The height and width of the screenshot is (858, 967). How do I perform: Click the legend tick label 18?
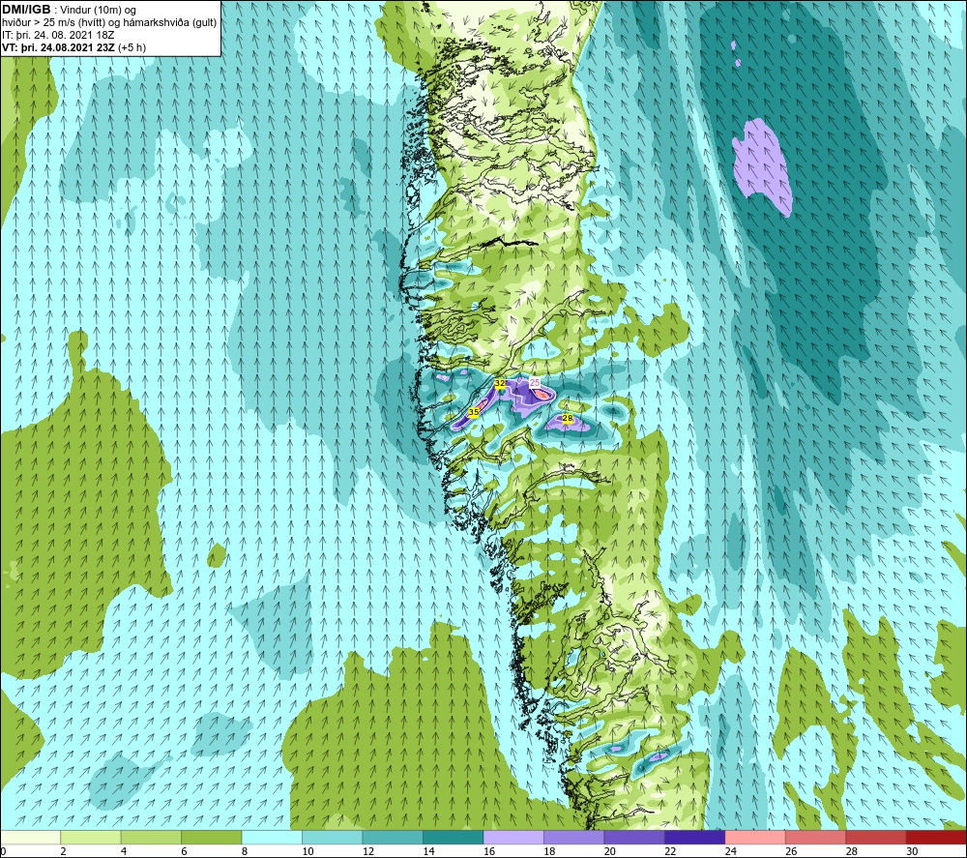549,851
